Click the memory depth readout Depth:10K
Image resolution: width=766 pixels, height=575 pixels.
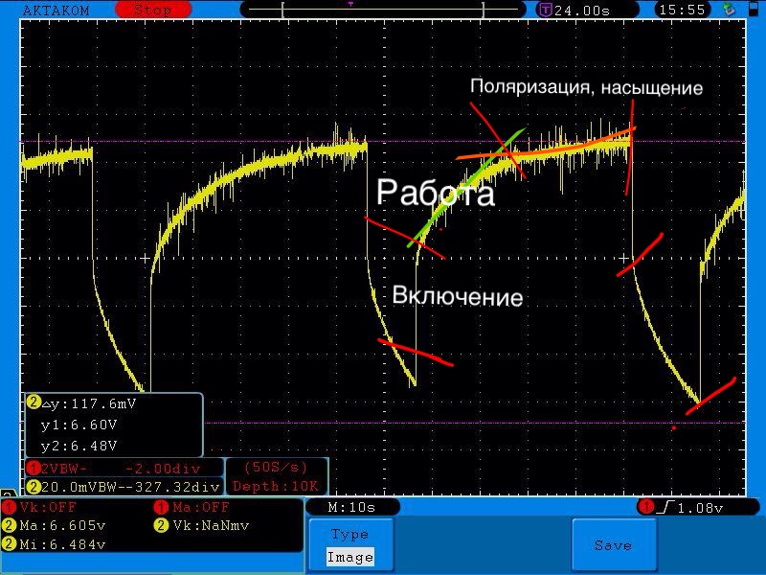click(x=276, y=487)
